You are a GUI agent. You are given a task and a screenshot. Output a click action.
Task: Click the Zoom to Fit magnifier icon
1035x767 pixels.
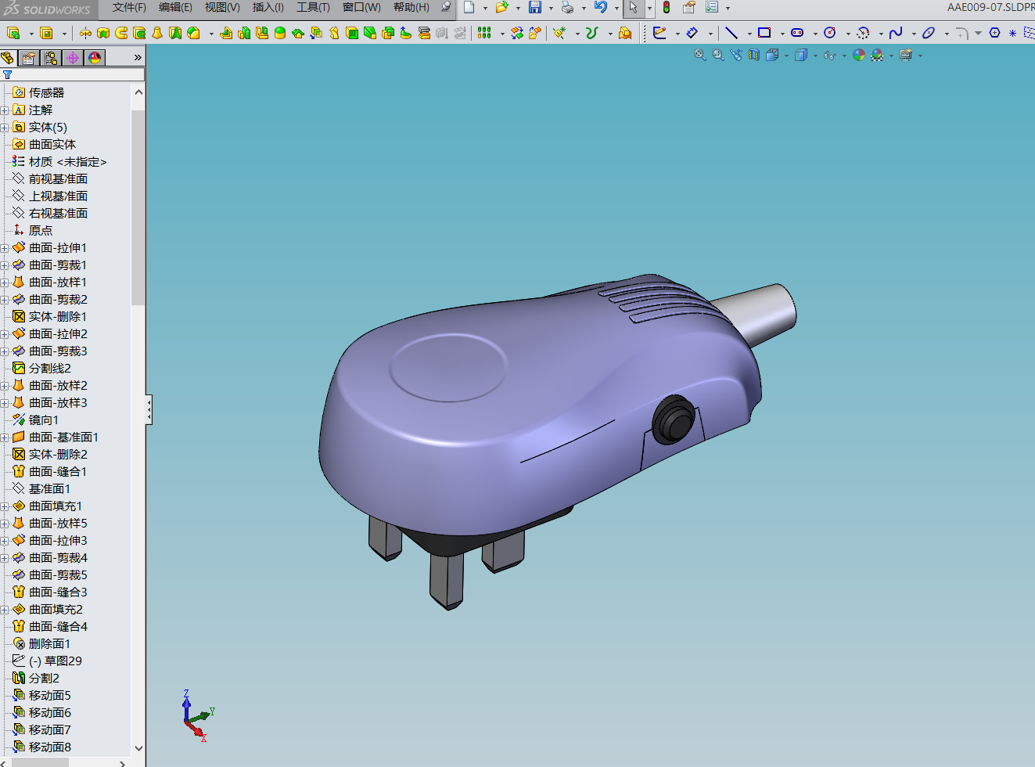point(700,55)
